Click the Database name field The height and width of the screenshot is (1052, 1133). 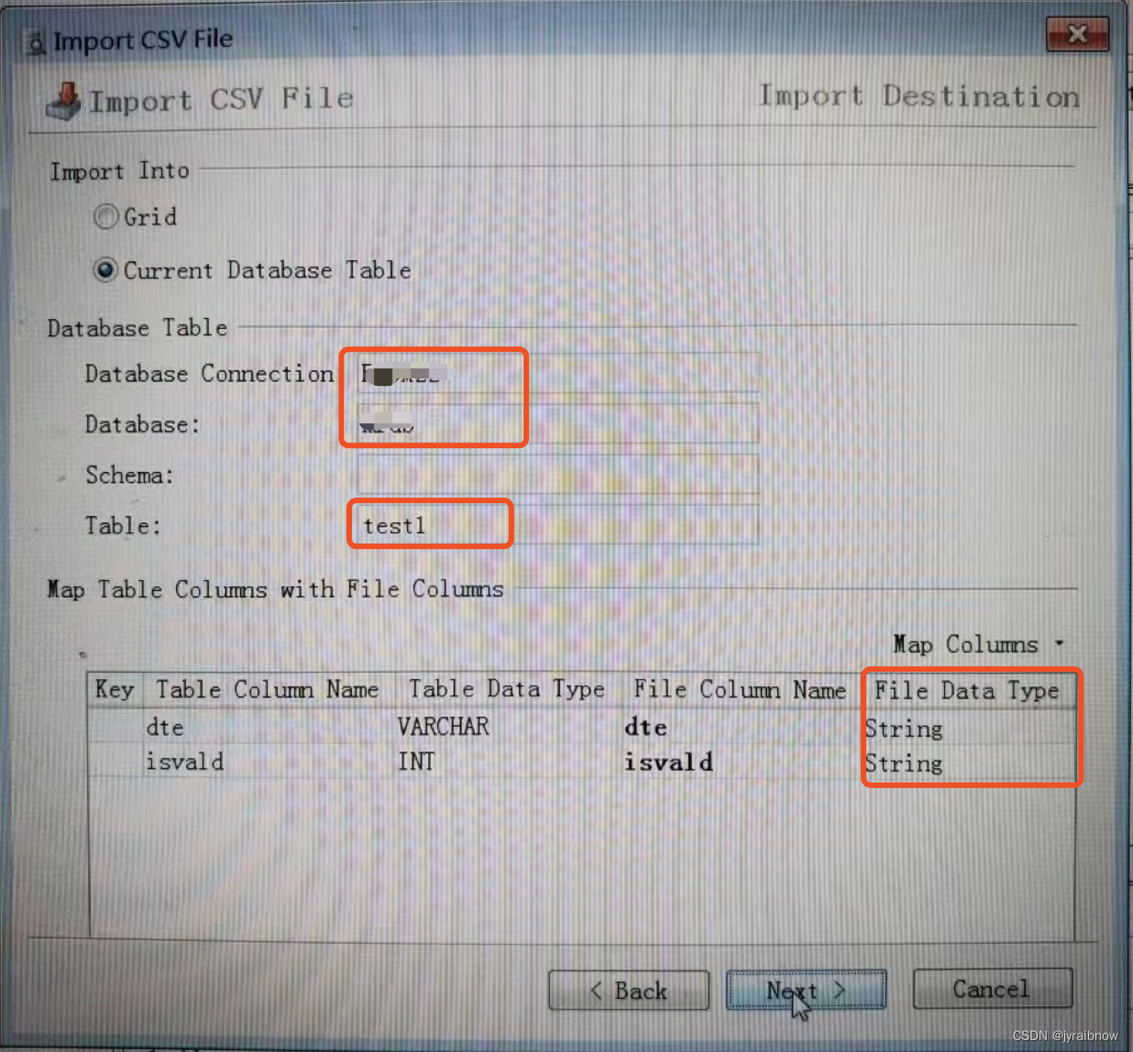point(557,424)
